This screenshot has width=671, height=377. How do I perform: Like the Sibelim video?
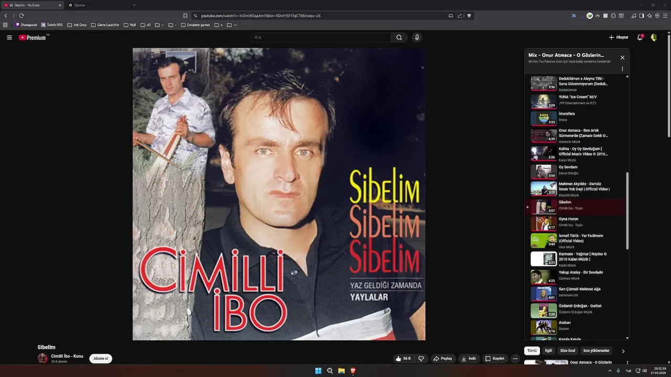coord(403,359)
